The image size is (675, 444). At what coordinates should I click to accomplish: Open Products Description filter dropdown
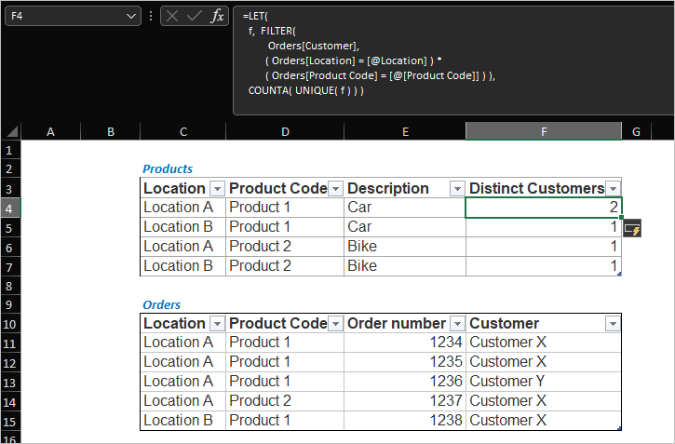456,188
